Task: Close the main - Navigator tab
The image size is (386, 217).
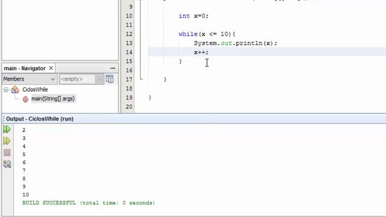Action: [x=51, y=68]
